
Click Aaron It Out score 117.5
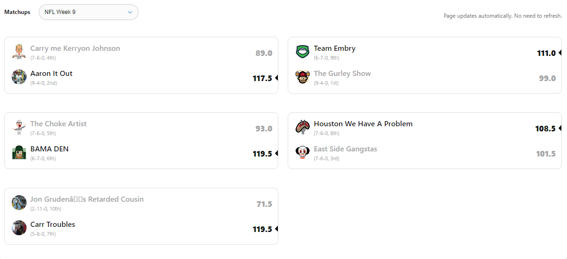tap(262, 78)
